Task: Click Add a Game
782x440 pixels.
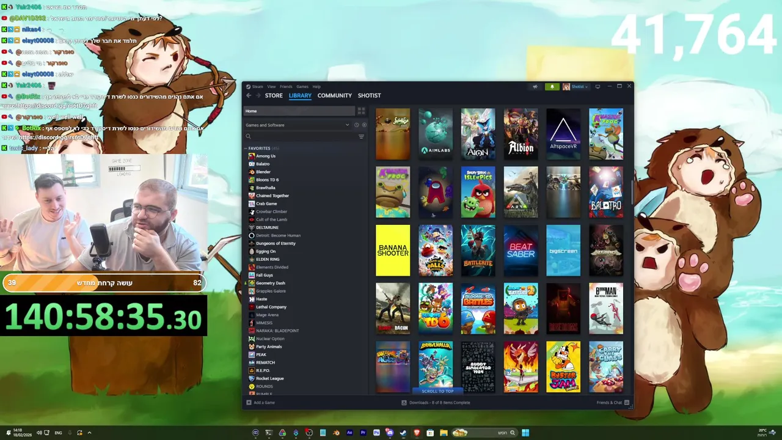Action: click(x=260, y=403)
